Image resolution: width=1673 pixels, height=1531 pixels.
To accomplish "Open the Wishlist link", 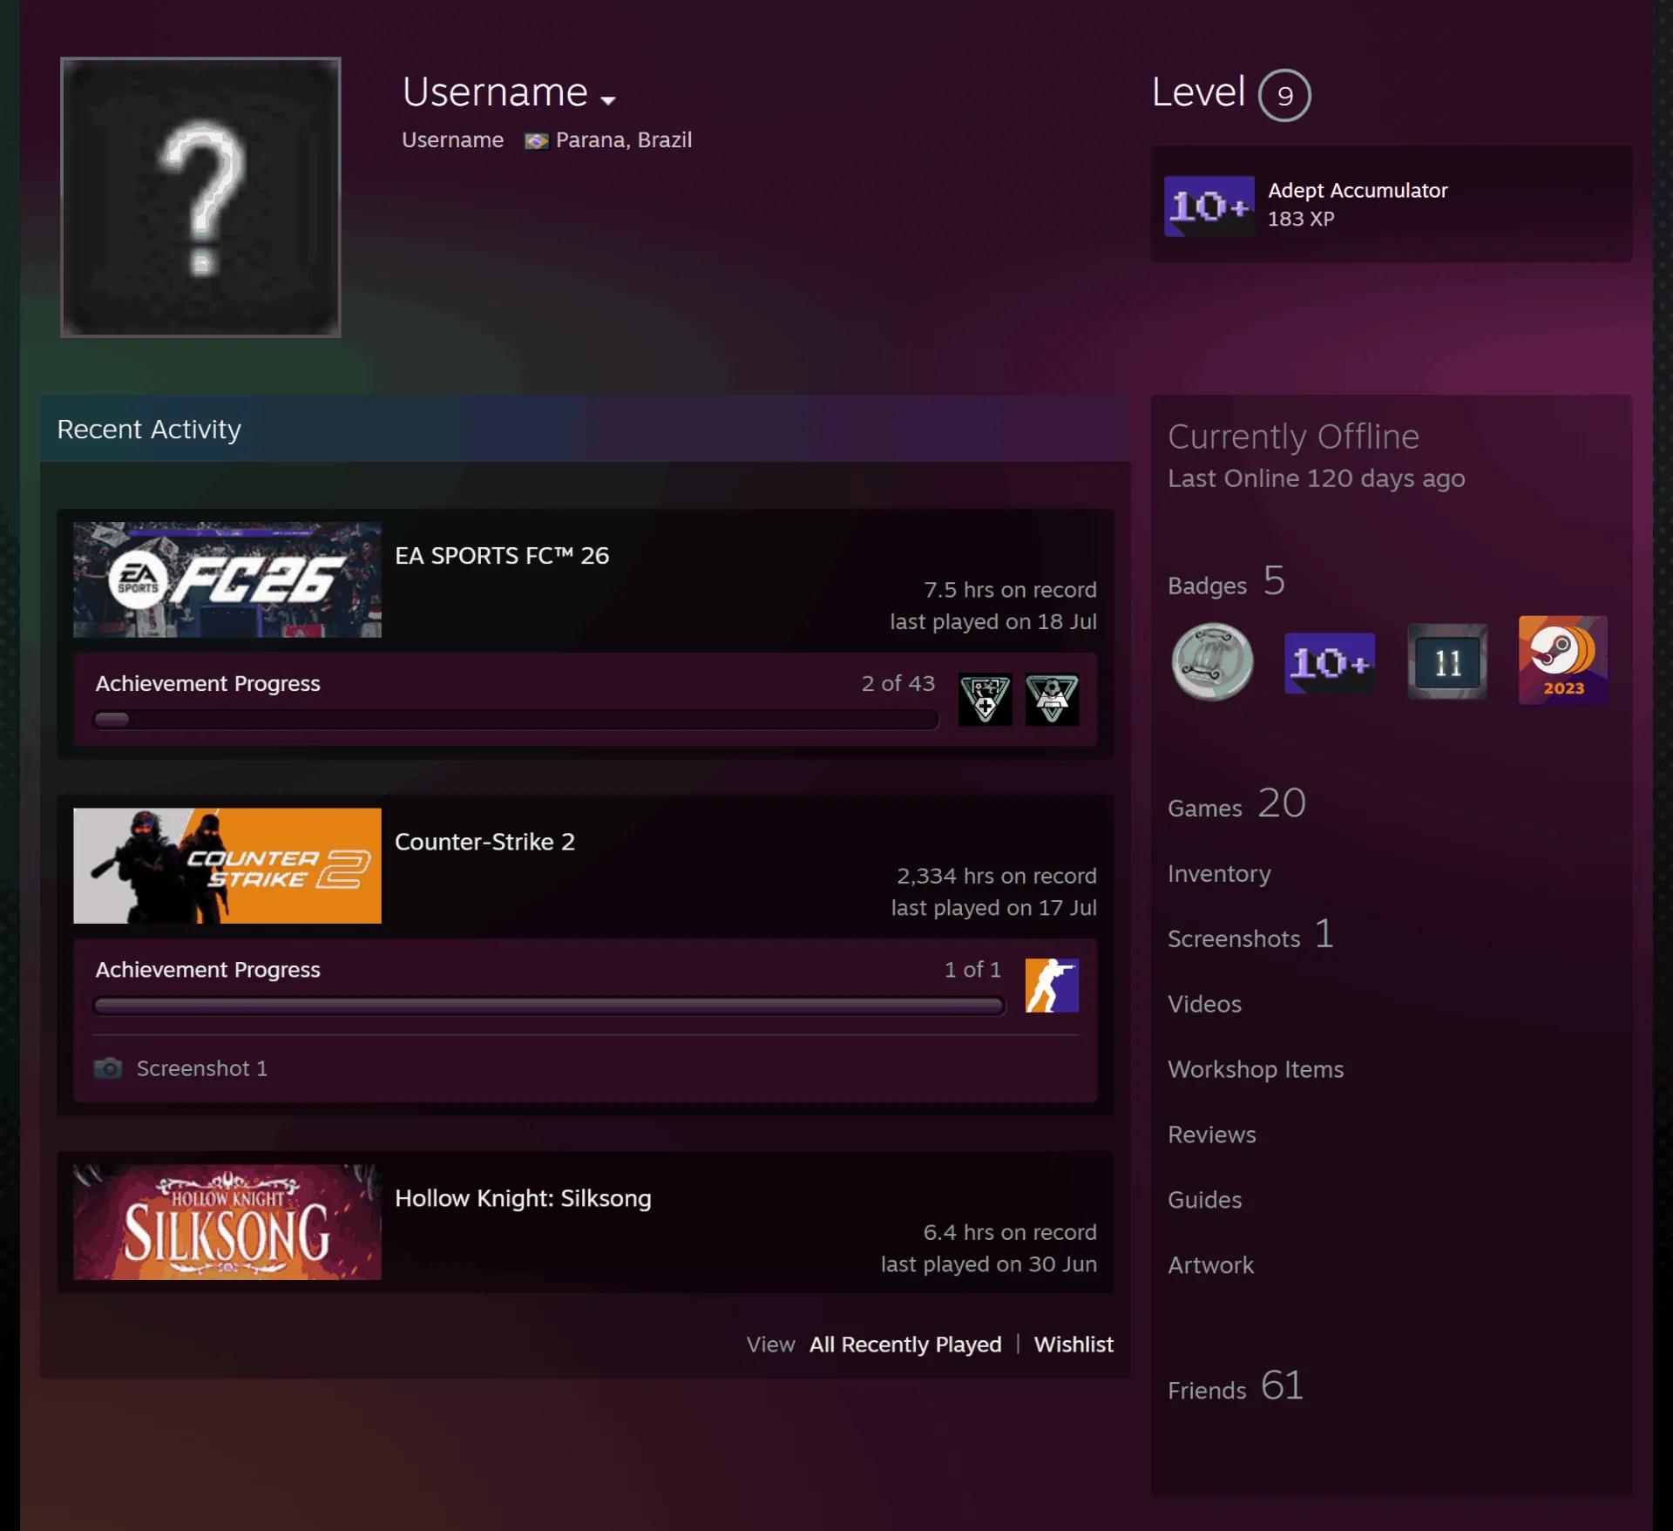I will point(1074,1344).
